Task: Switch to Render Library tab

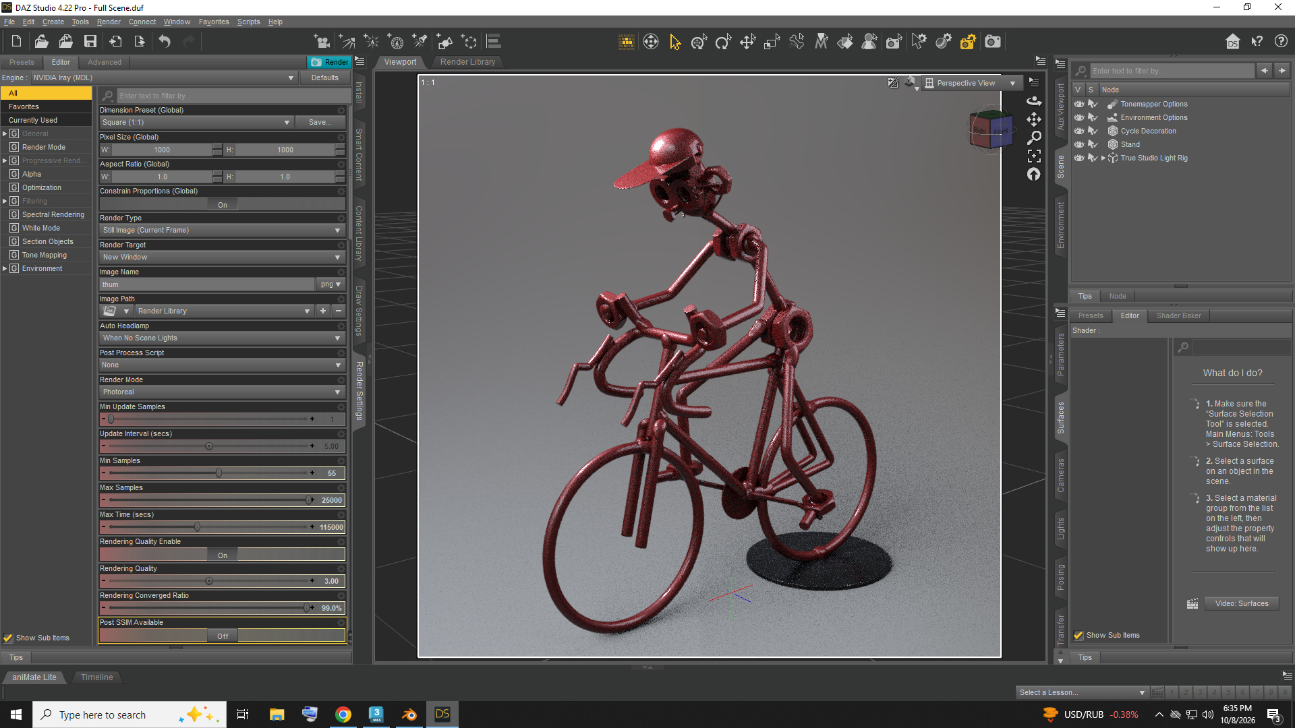Action: (467, 61)
